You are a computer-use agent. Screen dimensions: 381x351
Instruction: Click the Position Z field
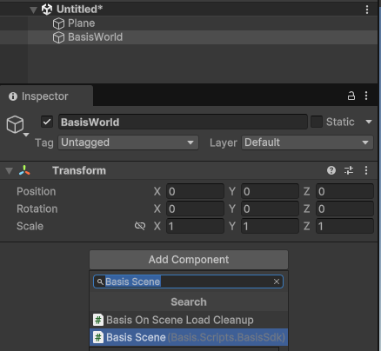point(344,191)
